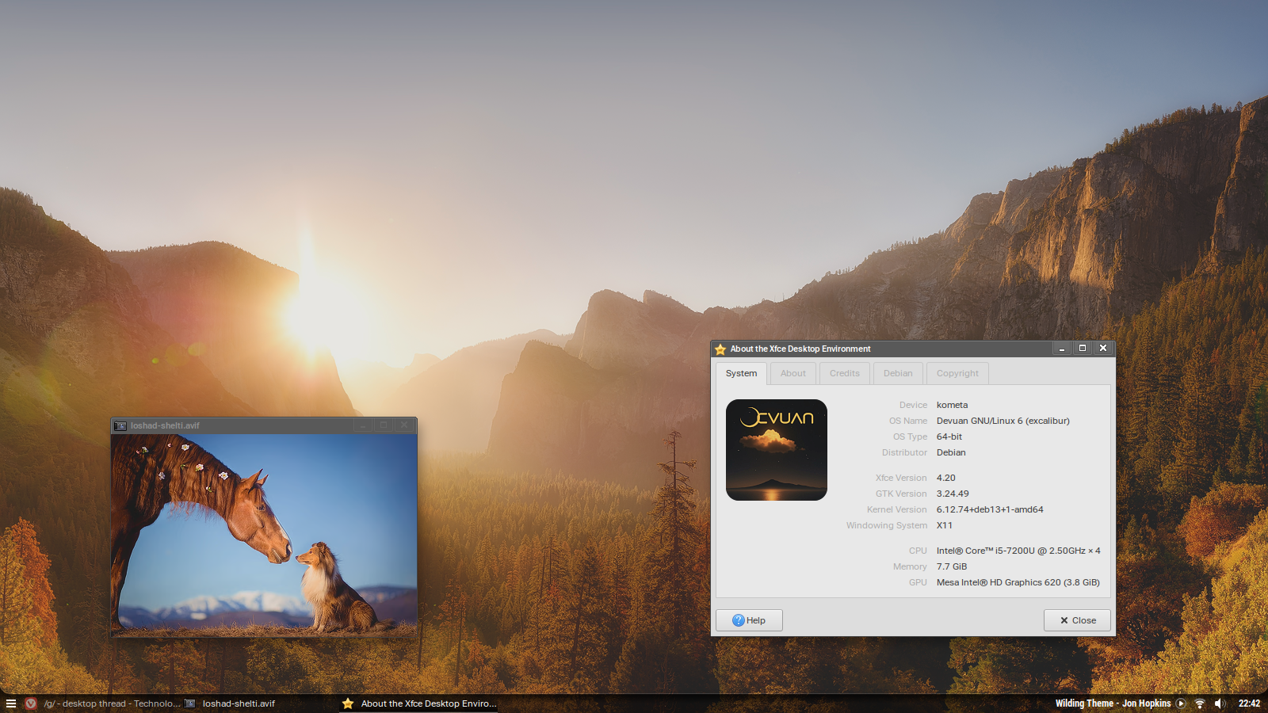Click the Help button
Viewport: 1268px width, 713px height.
coord(749,620)
